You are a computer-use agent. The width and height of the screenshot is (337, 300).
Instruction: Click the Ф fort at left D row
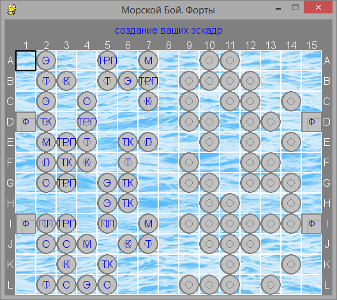point(26,122)
